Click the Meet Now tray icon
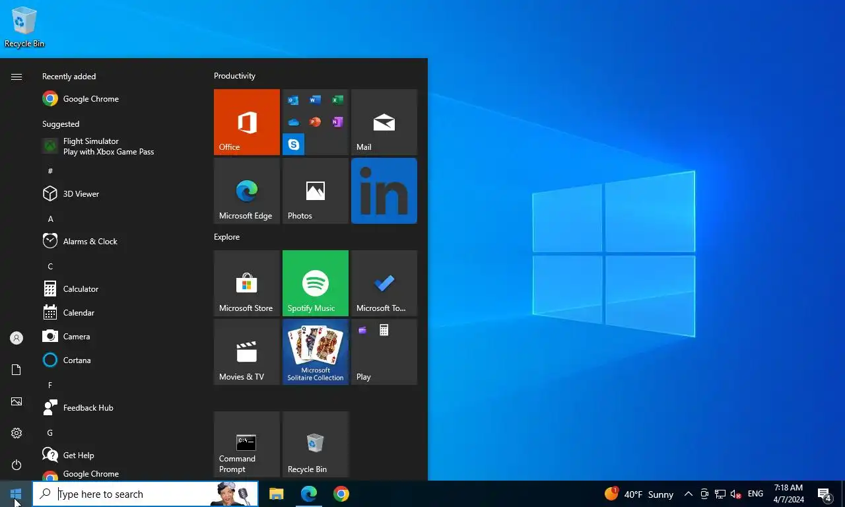Screen dimensions: 845x507 [x=704, y=494]
